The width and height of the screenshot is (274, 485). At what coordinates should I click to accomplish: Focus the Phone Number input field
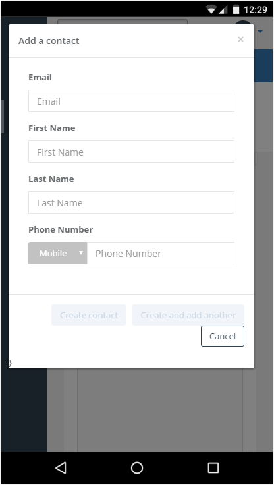pos(161,253)
